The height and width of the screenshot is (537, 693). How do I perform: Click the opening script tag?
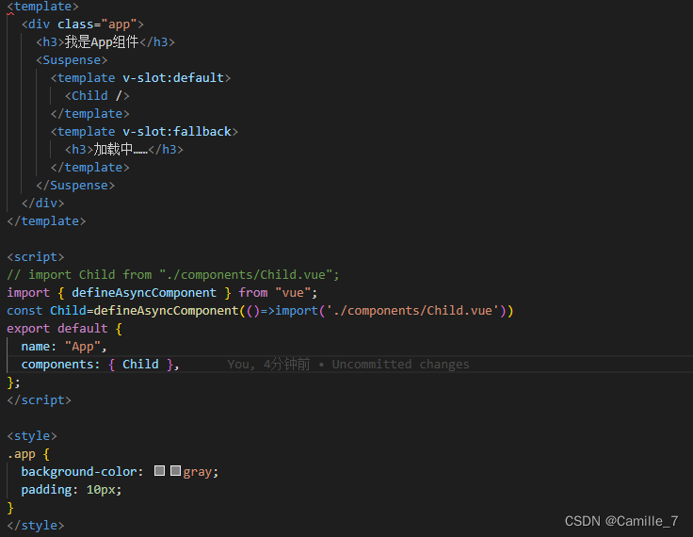[36, 257]
